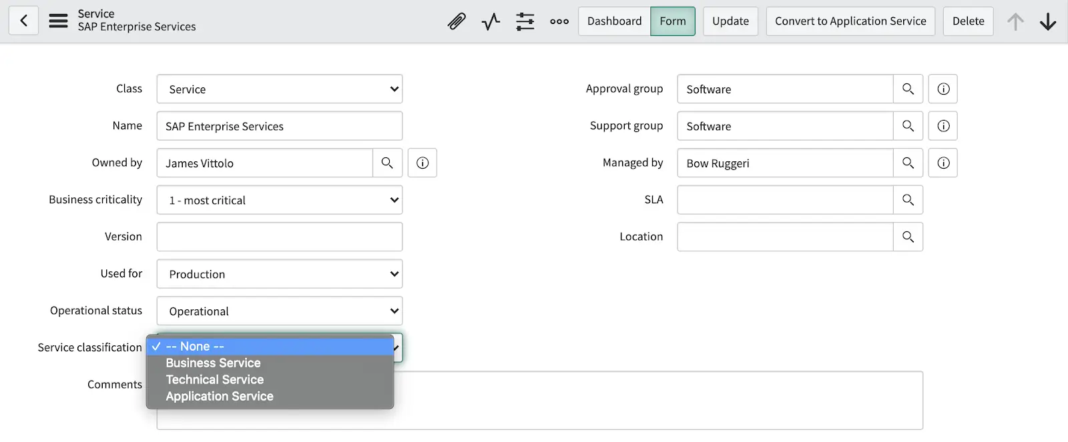Open the Class dropdown
Viewport: 1068px width, 442px height.
[x=280, y=89]
